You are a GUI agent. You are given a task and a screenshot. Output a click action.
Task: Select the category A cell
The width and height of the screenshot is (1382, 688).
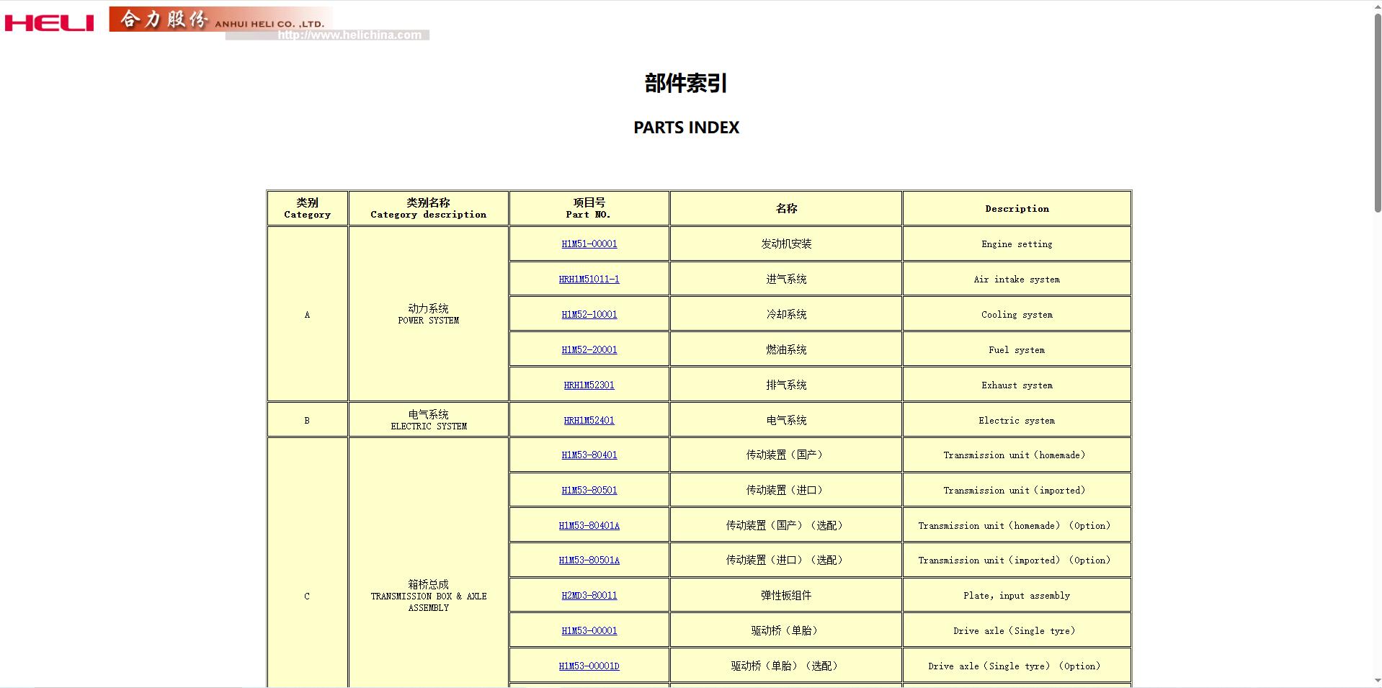307,314
